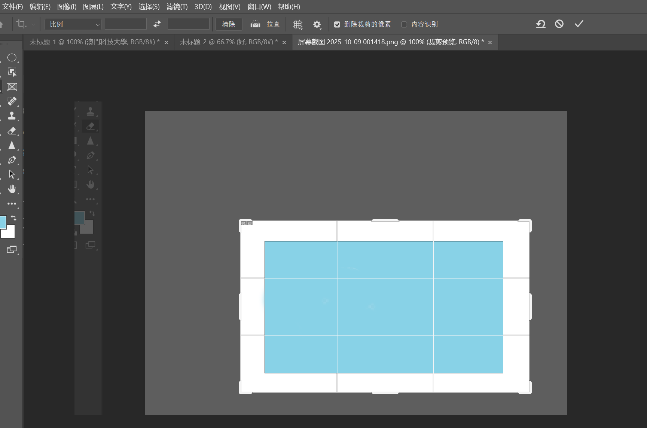Close the 屏幕截图 png document tab

pos(490,43)
